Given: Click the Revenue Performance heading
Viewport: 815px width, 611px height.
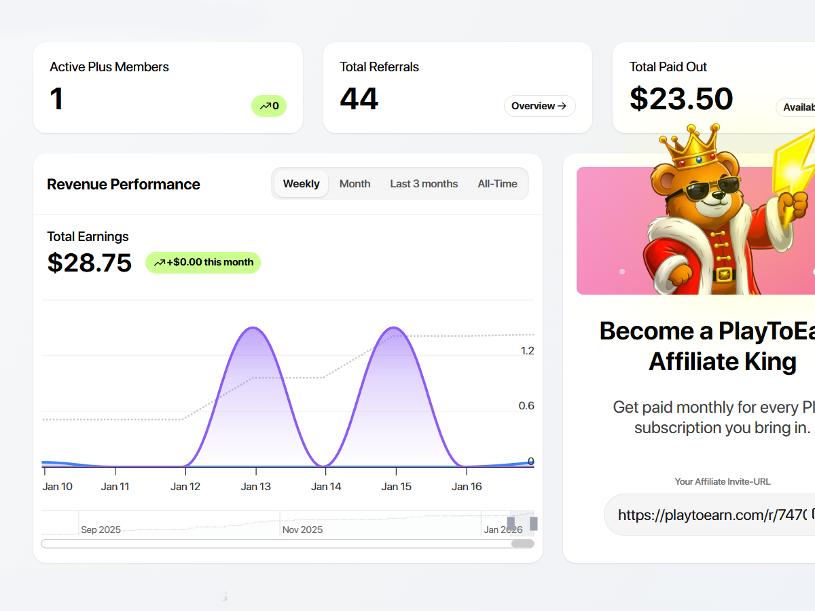Looking at the screenshot, I should pos(124,184).
